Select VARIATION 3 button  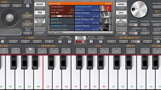(54, 51)
